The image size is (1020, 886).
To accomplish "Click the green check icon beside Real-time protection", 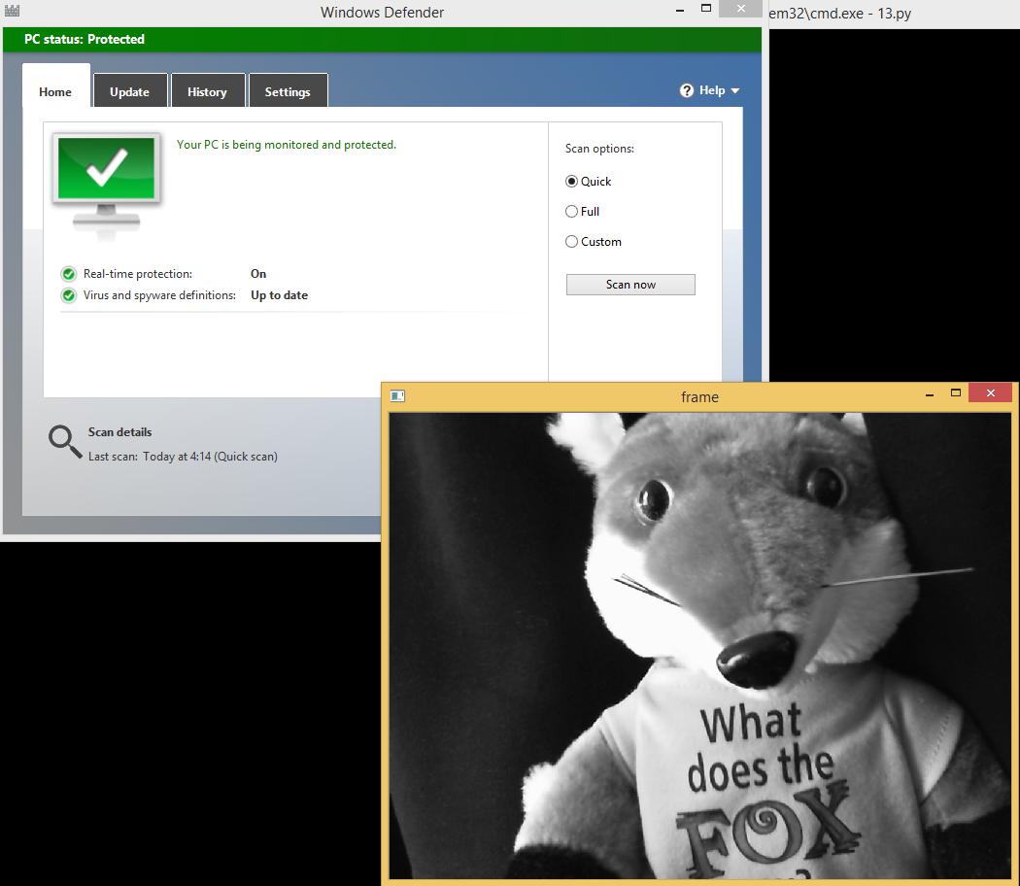I will (x=68, y=274).
